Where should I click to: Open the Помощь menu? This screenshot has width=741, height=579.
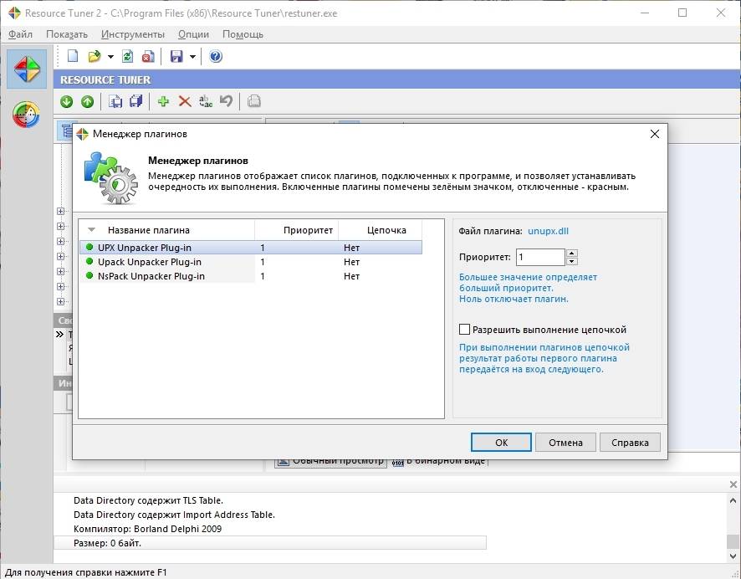[x=243, y=34]
